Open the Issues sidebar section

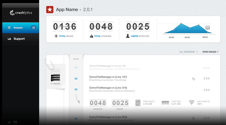21,28
